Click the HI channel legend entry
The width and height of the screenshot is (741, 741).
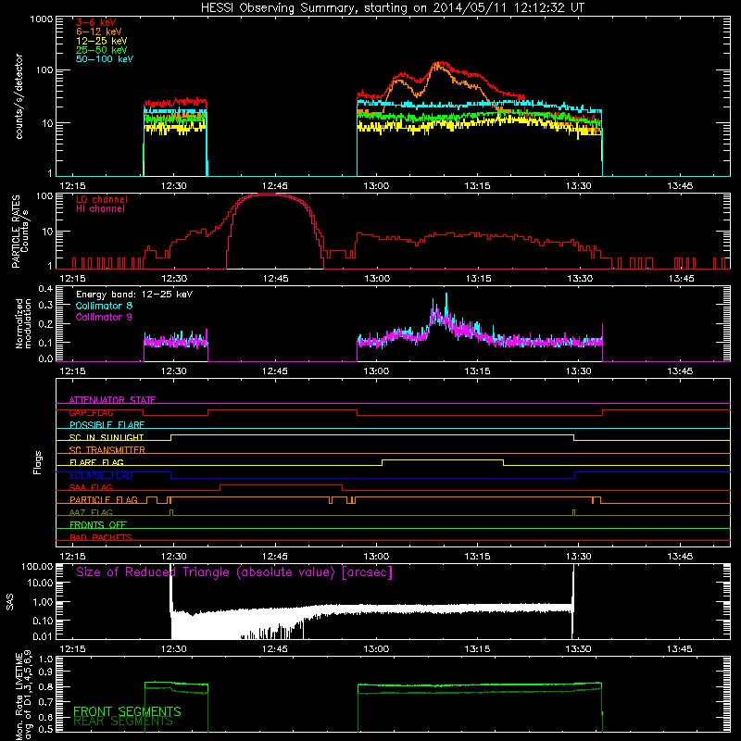100,209
